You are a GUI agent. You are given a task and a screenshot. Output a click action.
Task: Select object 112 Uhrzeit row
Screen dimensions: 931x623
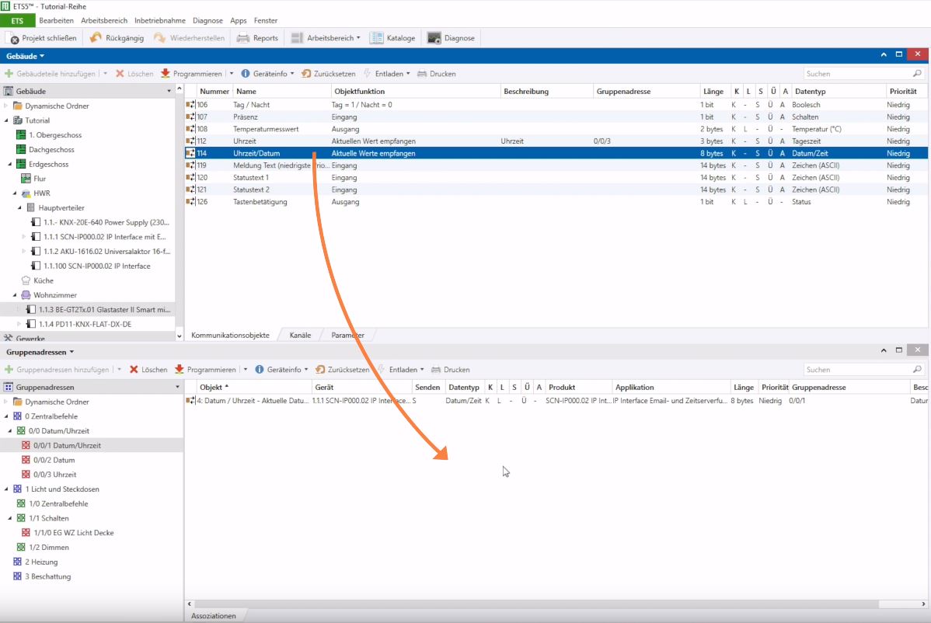556,141
